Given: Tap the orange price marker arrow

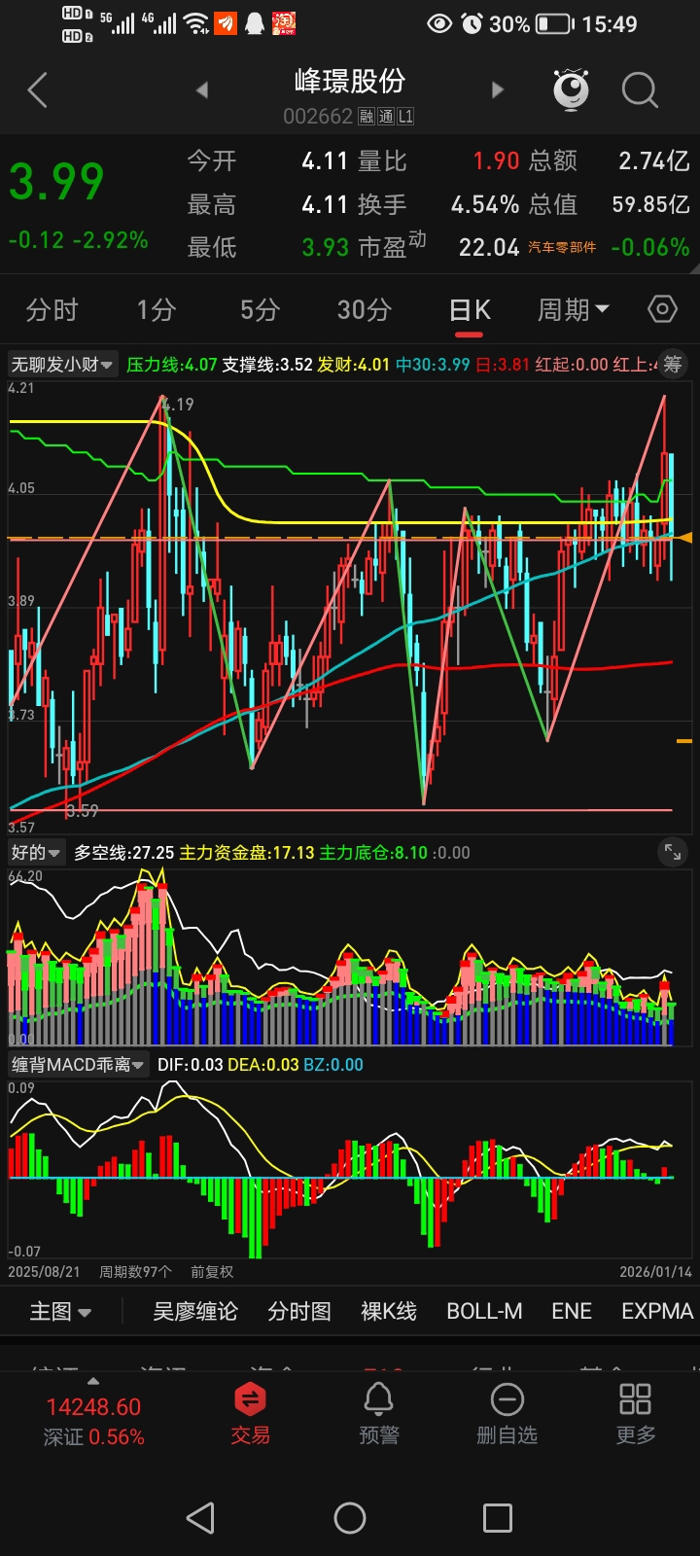Looking at the screenshot, I should [684, 538].
